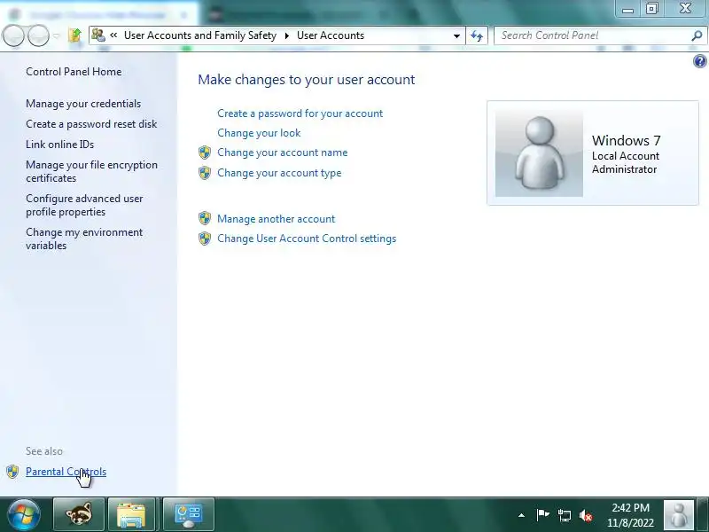The height and width of the screenshot is (532, 709).
Task: Click the search magnifier icon
Action: tap(697, 35)
